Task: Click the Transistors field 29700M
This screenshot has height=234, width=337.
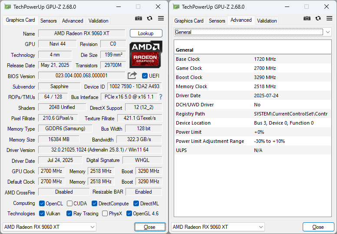Action: [113, 65]
